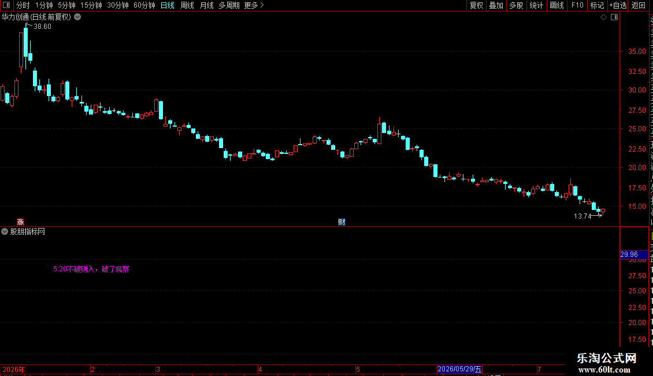Click month 7 on the time axis
Screen dimensions: 653x376
point(539,369)
